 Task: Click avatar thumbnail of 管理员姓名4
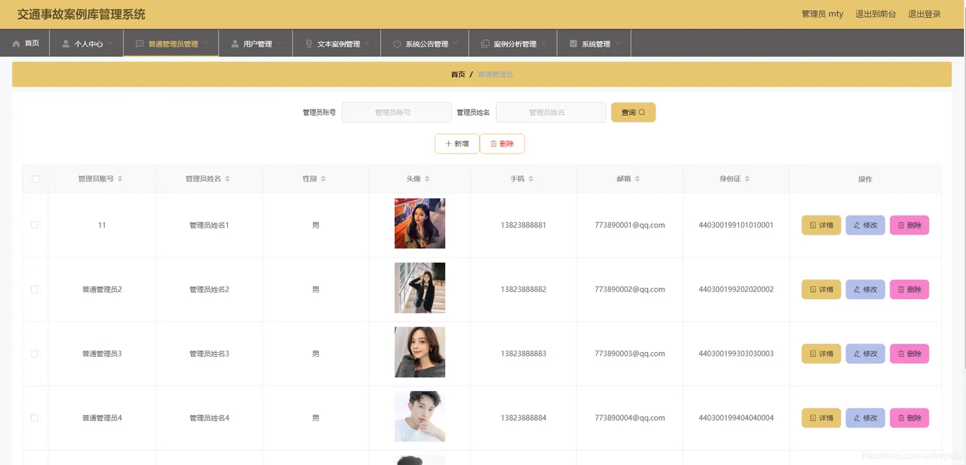coord(420,416)
